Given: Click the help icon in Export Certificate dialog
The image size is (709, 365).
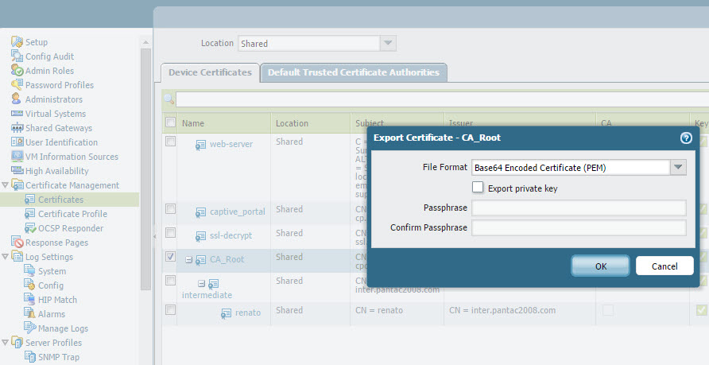Looking at the screenshot, I should pyautogui.click(x=686, y=138).
